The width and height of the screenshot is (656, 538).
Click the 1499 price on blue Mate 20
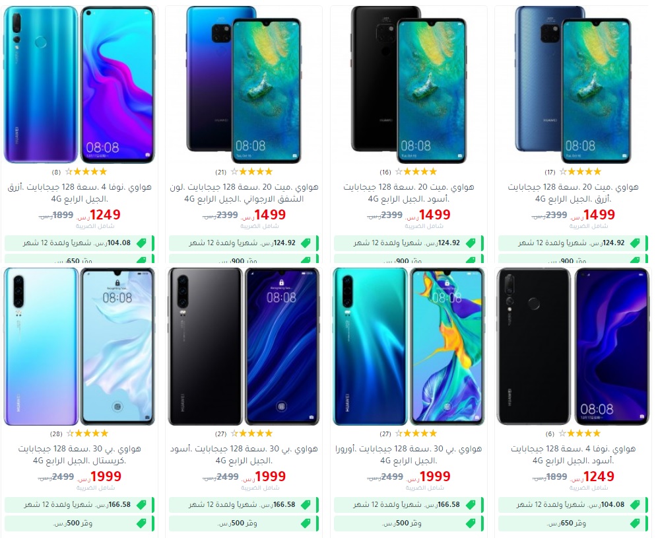click(x=599, y=215)
